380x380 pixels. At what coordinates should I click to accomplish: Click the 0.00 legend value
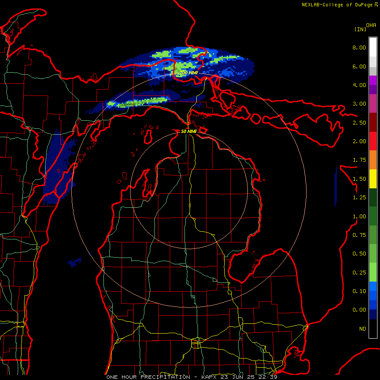click(x=359, y=310)
